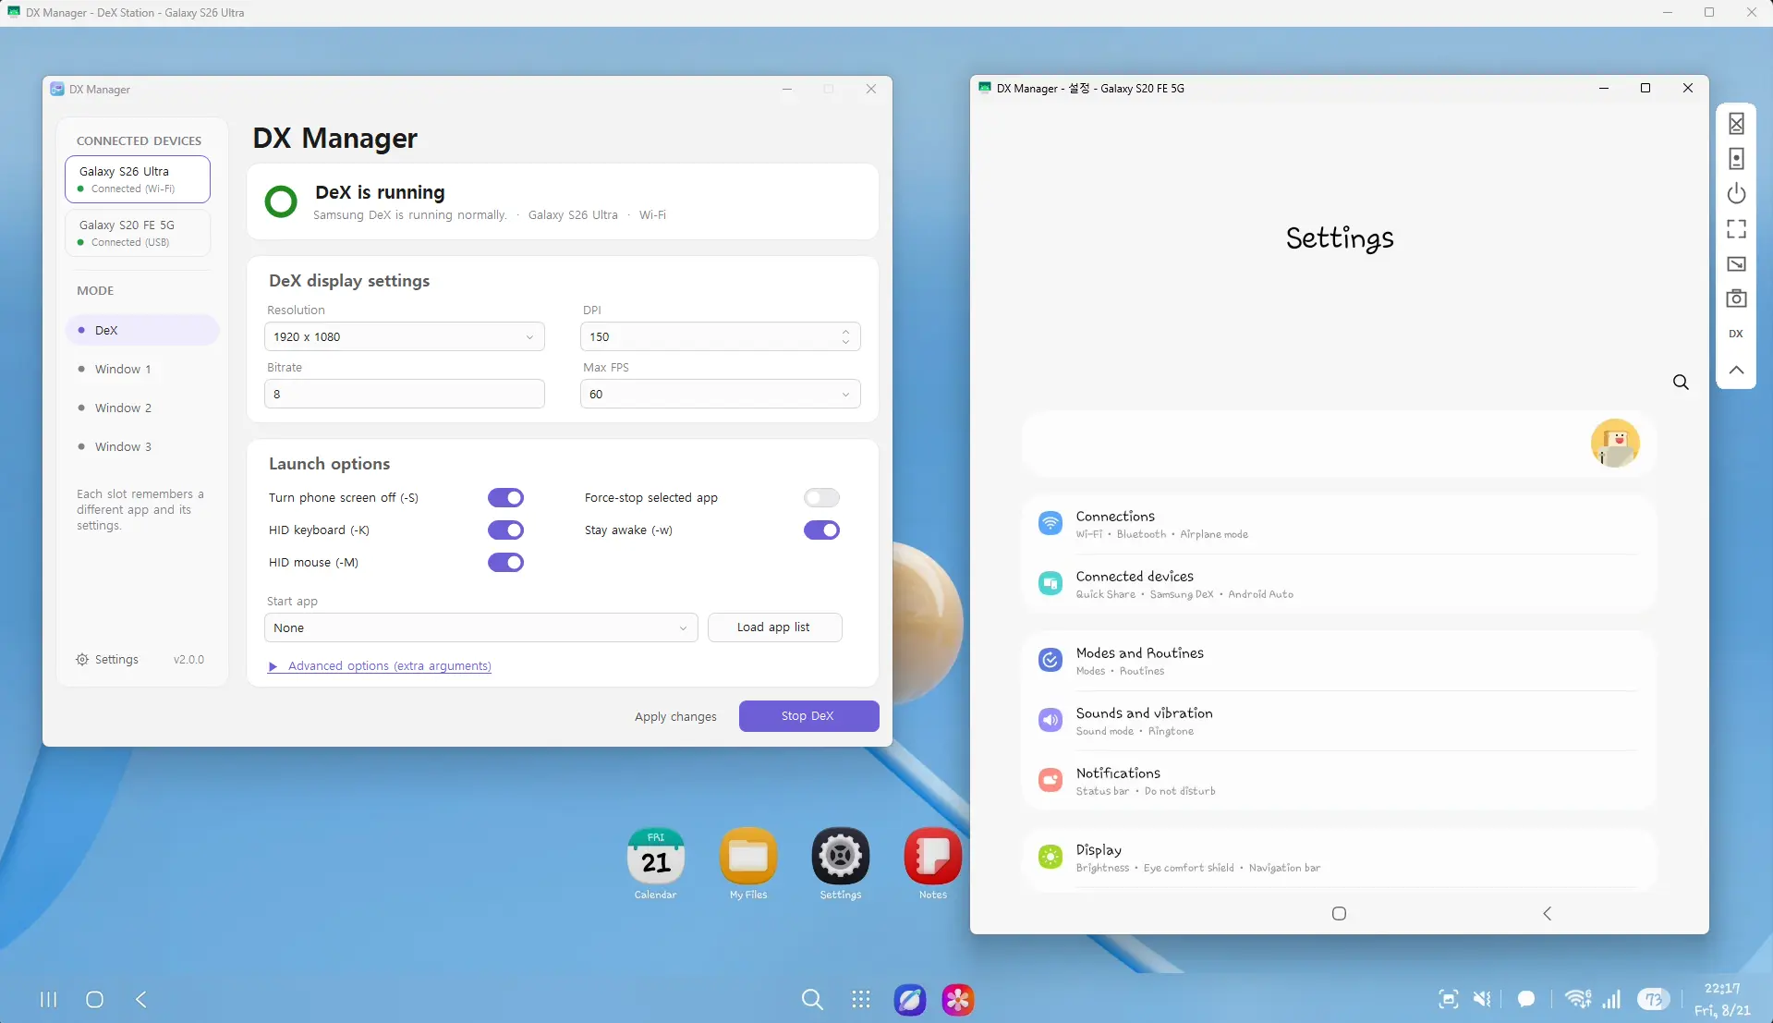This screenshot has width=1773, height=1023.
Task: Click the DeX taskbar recents button
Action: click(48, 999)
